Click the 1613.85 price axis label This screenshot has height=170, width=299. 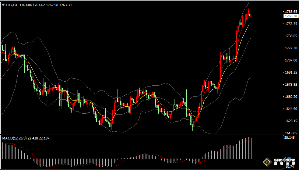click(x=291, y=133)
